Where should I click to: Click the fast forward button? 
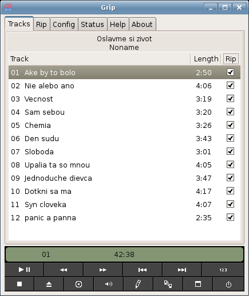(103, 270)
